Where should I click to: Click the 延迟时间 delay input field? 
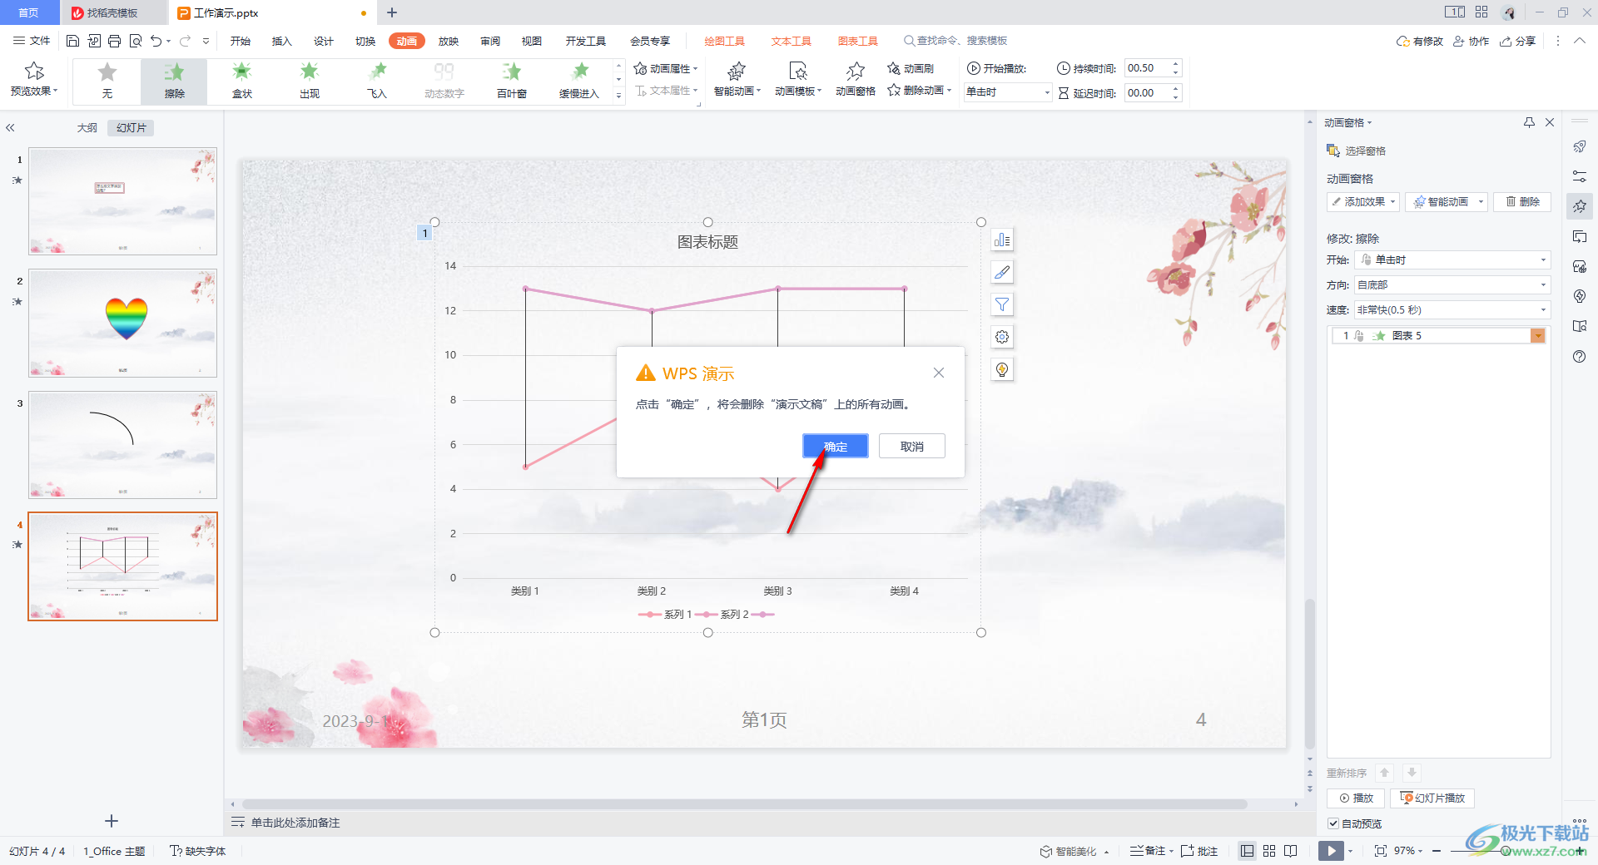point(1147,92)
